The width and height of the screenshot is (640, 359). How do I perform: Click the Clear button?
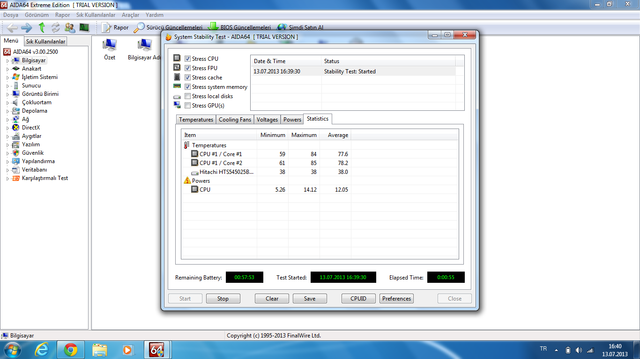tap(272, 299)
